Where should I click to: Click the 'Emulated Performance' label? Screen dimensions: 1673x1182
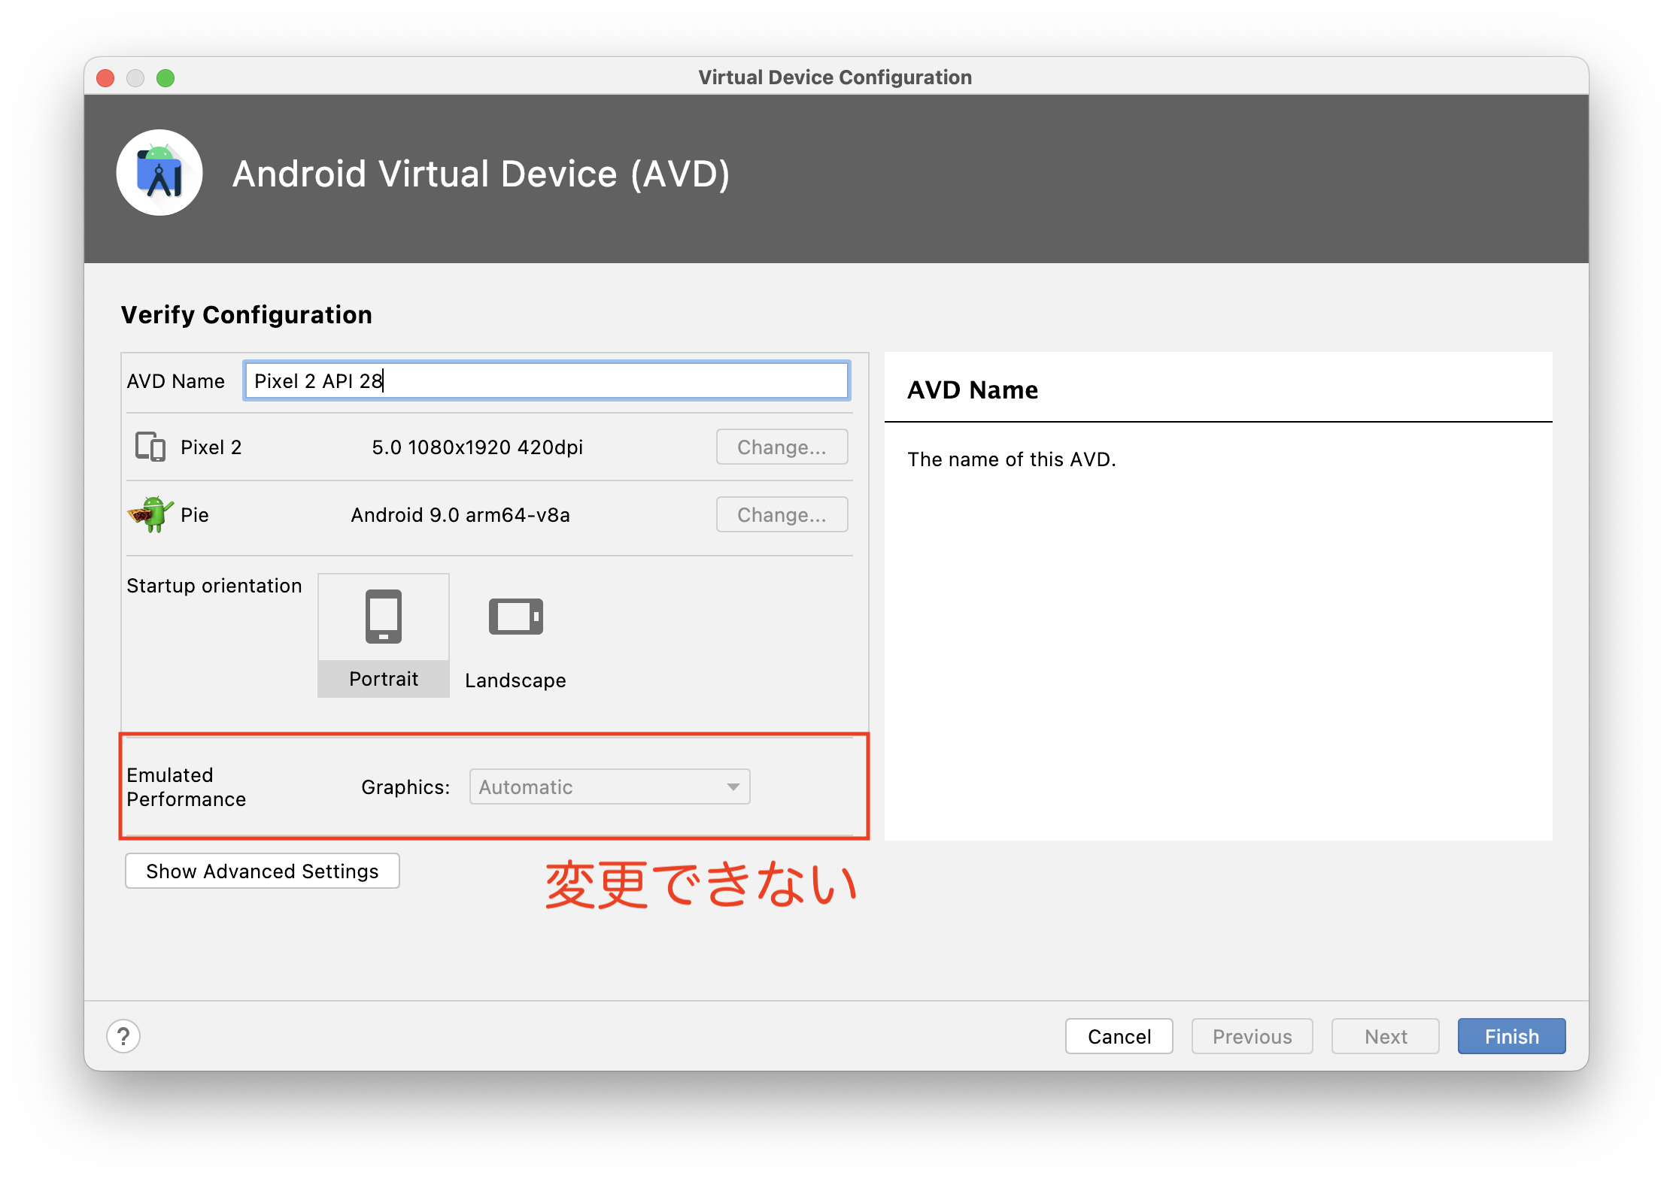186,786
